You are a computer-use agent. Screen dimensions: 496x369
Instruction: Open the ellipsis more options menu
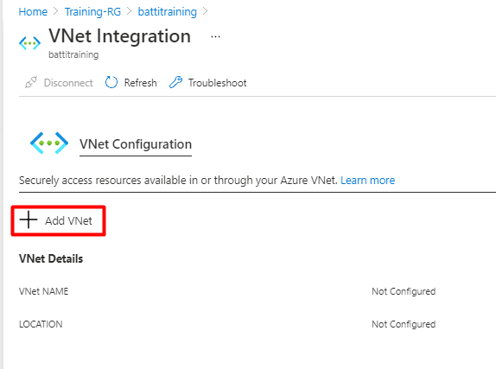click(x=215, y=36)
